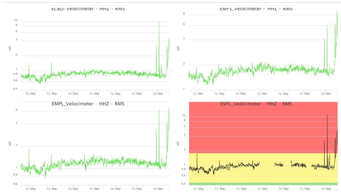
Task: Click the 0.4 axis value on ESPC chart
Action: pos(183,184)
